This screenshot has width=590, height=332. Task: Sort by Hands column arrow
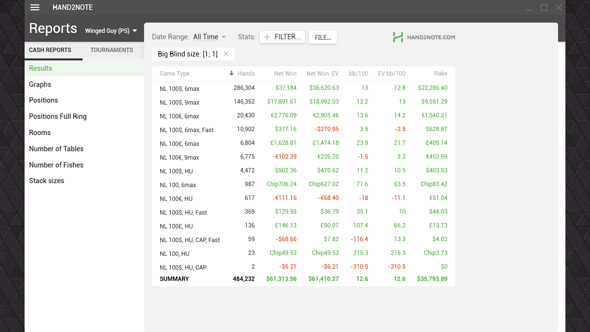(232, 74)
